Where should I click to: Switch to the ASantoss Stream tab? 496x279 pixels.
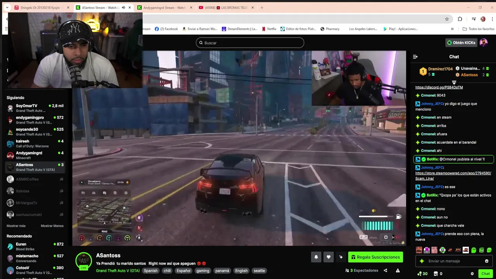tap(103, 8)
